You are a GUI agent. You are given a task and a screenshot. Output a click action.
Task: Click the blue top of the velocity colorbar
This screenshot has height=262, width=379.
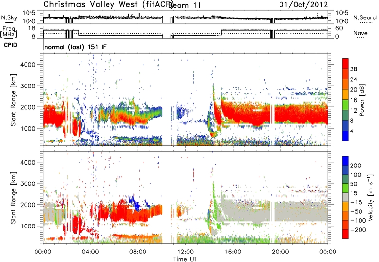click(x=345, y=160)
